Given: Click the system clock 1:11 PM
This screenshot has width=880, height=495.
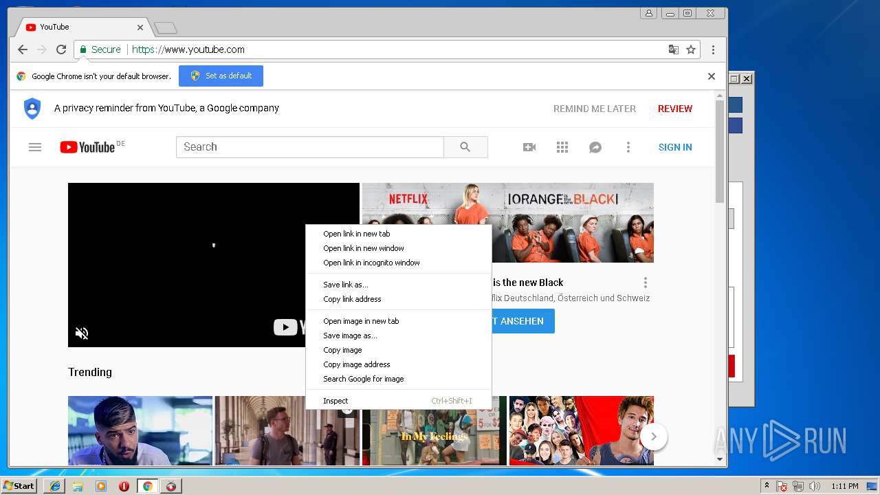Looking at the screenshot, I should click(844, 486).
